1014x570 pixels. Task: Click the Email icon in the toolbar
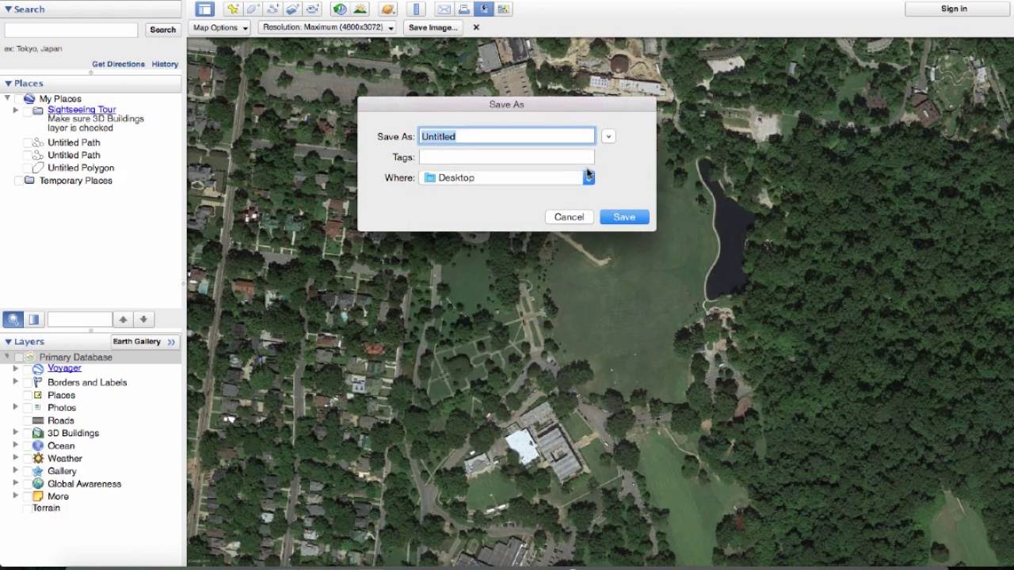pyautogui.click(x=444, y=9)
